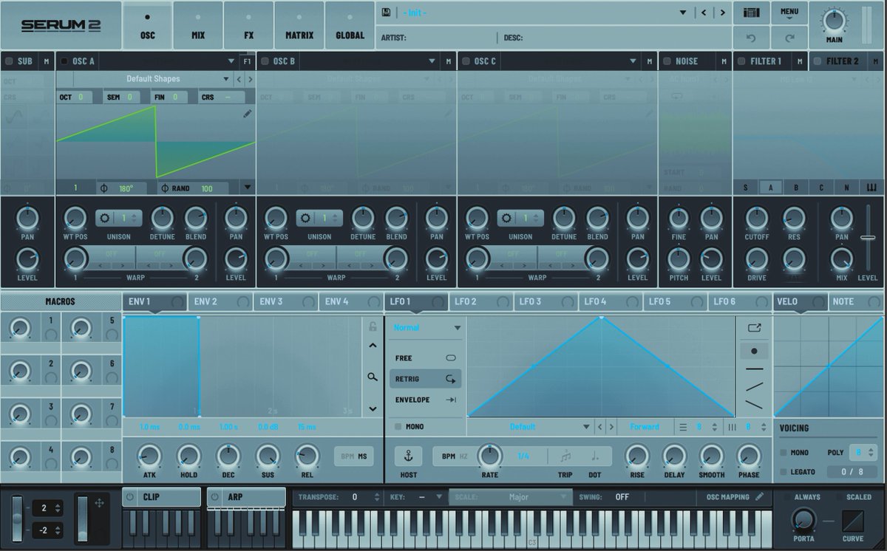
Task: Click OSC B unison gear icon
Action: [x=306, y=218]
